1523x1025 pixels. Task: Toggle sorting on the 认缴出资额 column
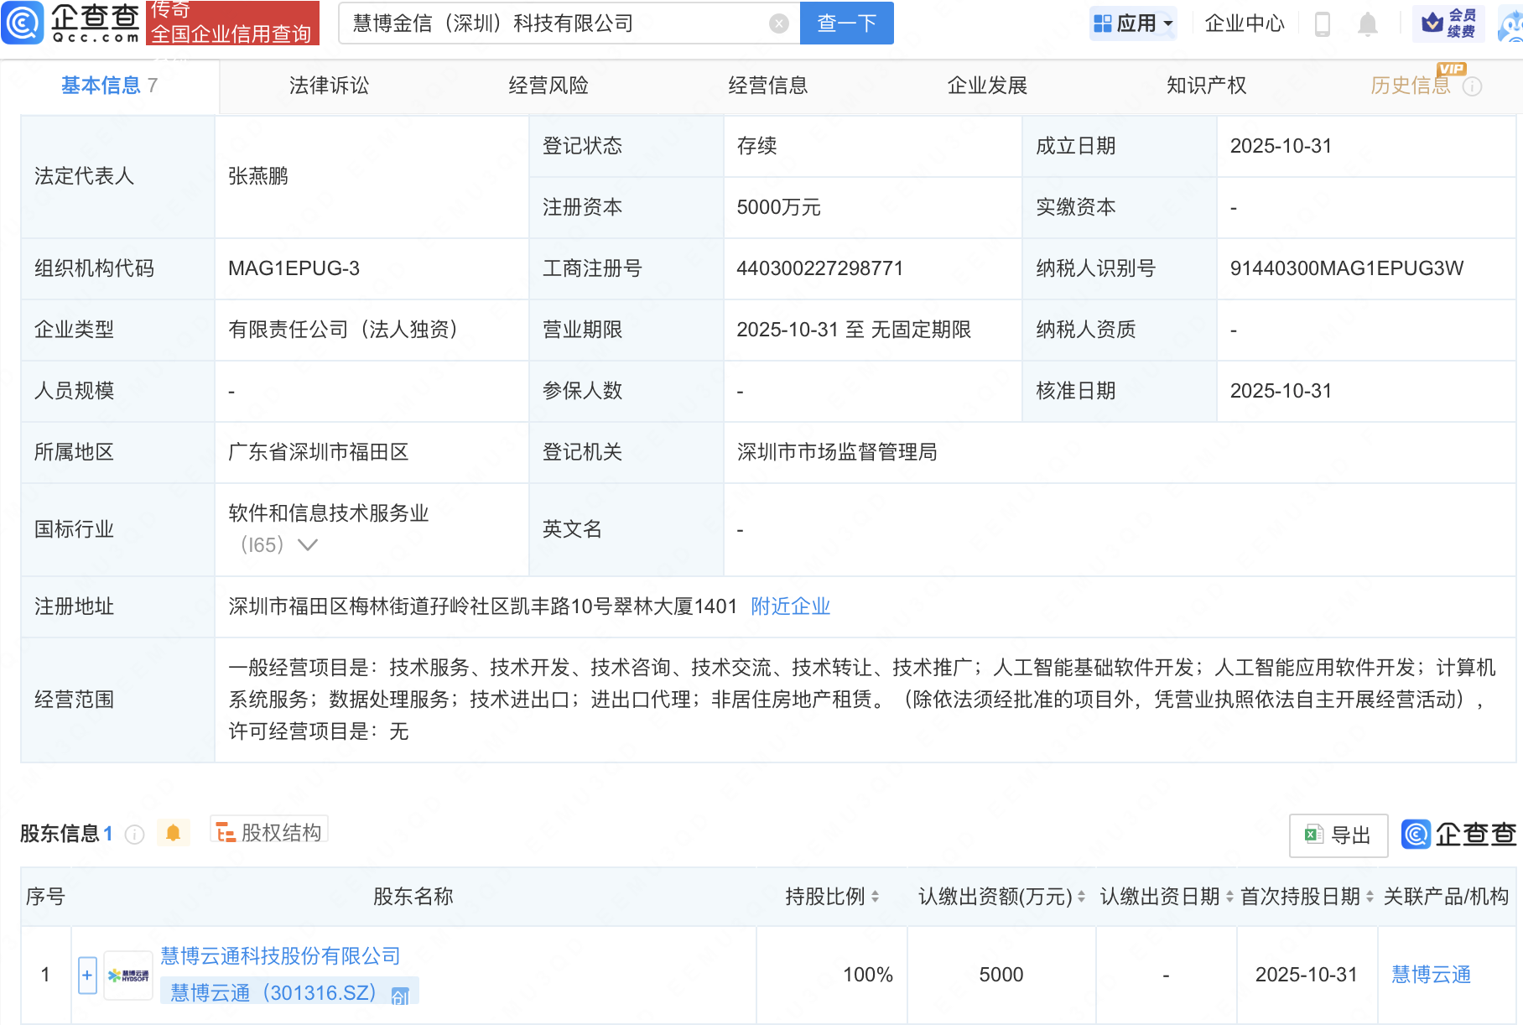click(1081, 896)
